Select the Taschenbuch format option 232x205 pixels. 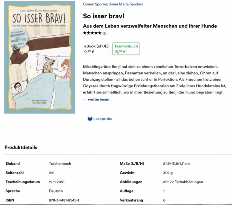(126, 49)
